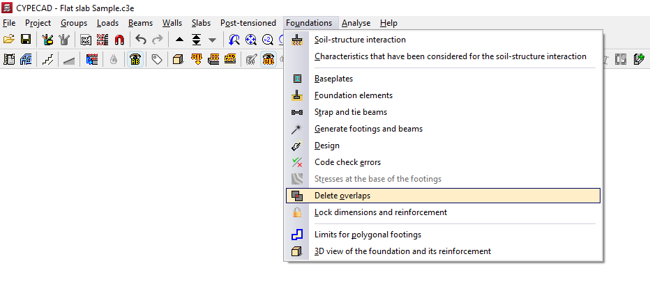The height and width of the screenshot is (284, 650).
Task: Save the project with the floppy disk icon
Action: point(26,40)
